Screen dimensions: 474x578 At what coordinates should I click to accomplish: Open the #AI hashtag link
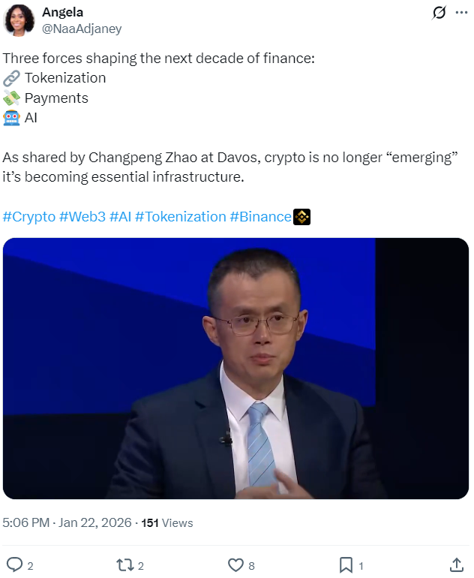(x=120, y=217)
